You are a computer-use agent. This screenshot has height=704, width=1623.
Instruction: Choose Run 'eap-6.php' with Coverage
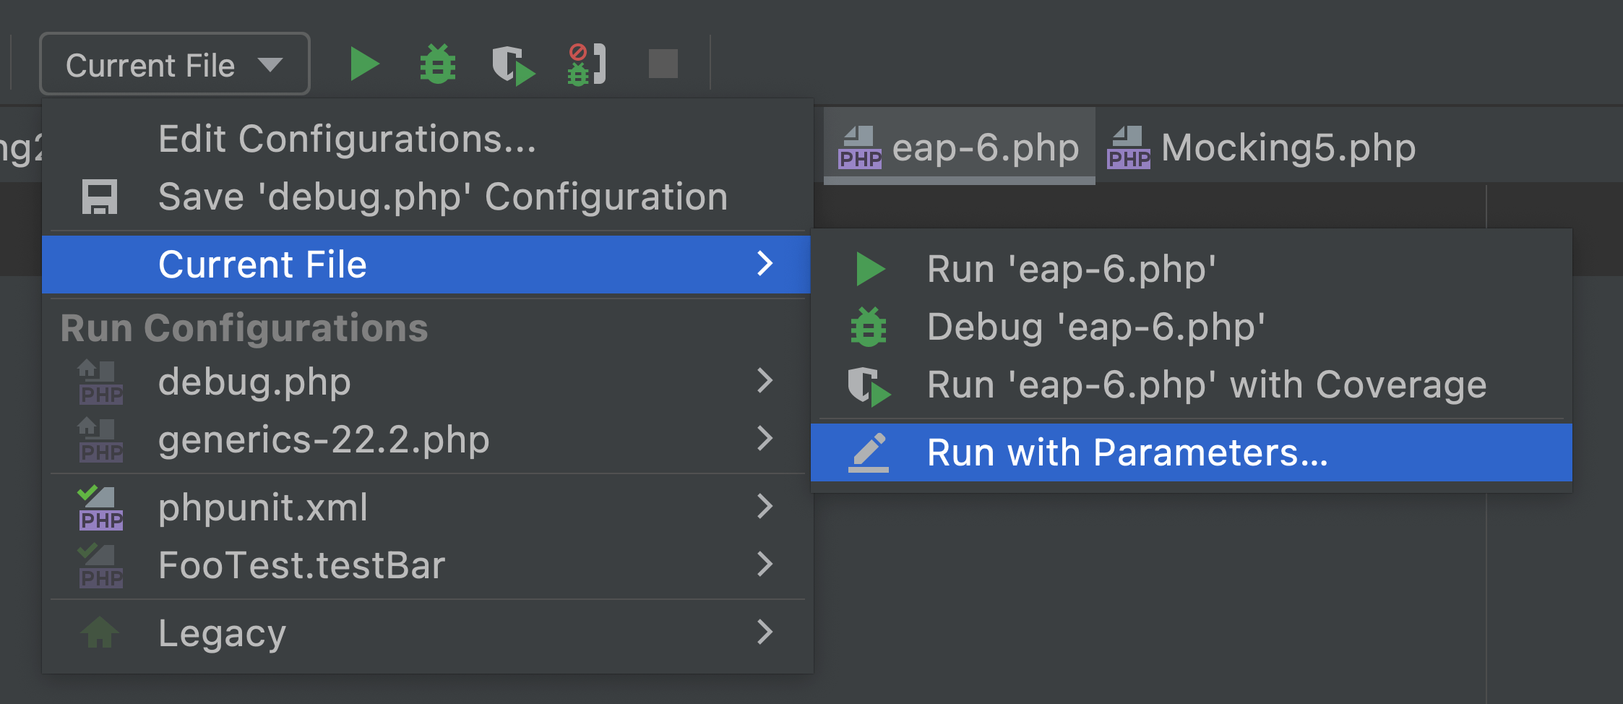coord(1207,385)
